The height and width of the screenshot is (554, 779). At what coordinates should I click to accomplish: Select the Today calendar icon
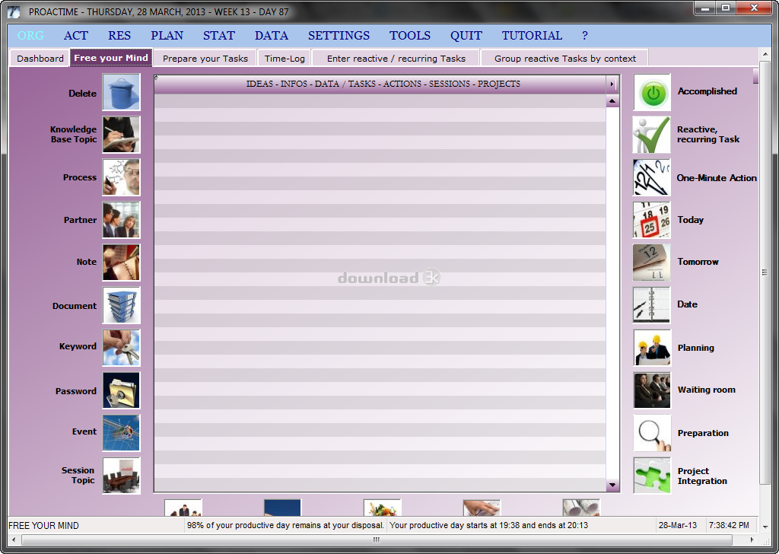652,220
